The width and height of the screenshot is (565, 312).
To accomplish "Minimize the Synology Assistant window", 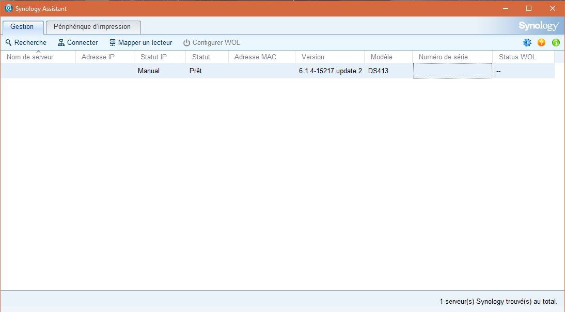I will (x=506, y=8).
